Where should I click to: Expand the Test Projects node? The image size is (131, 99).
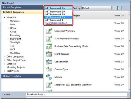tap(5, 71)
